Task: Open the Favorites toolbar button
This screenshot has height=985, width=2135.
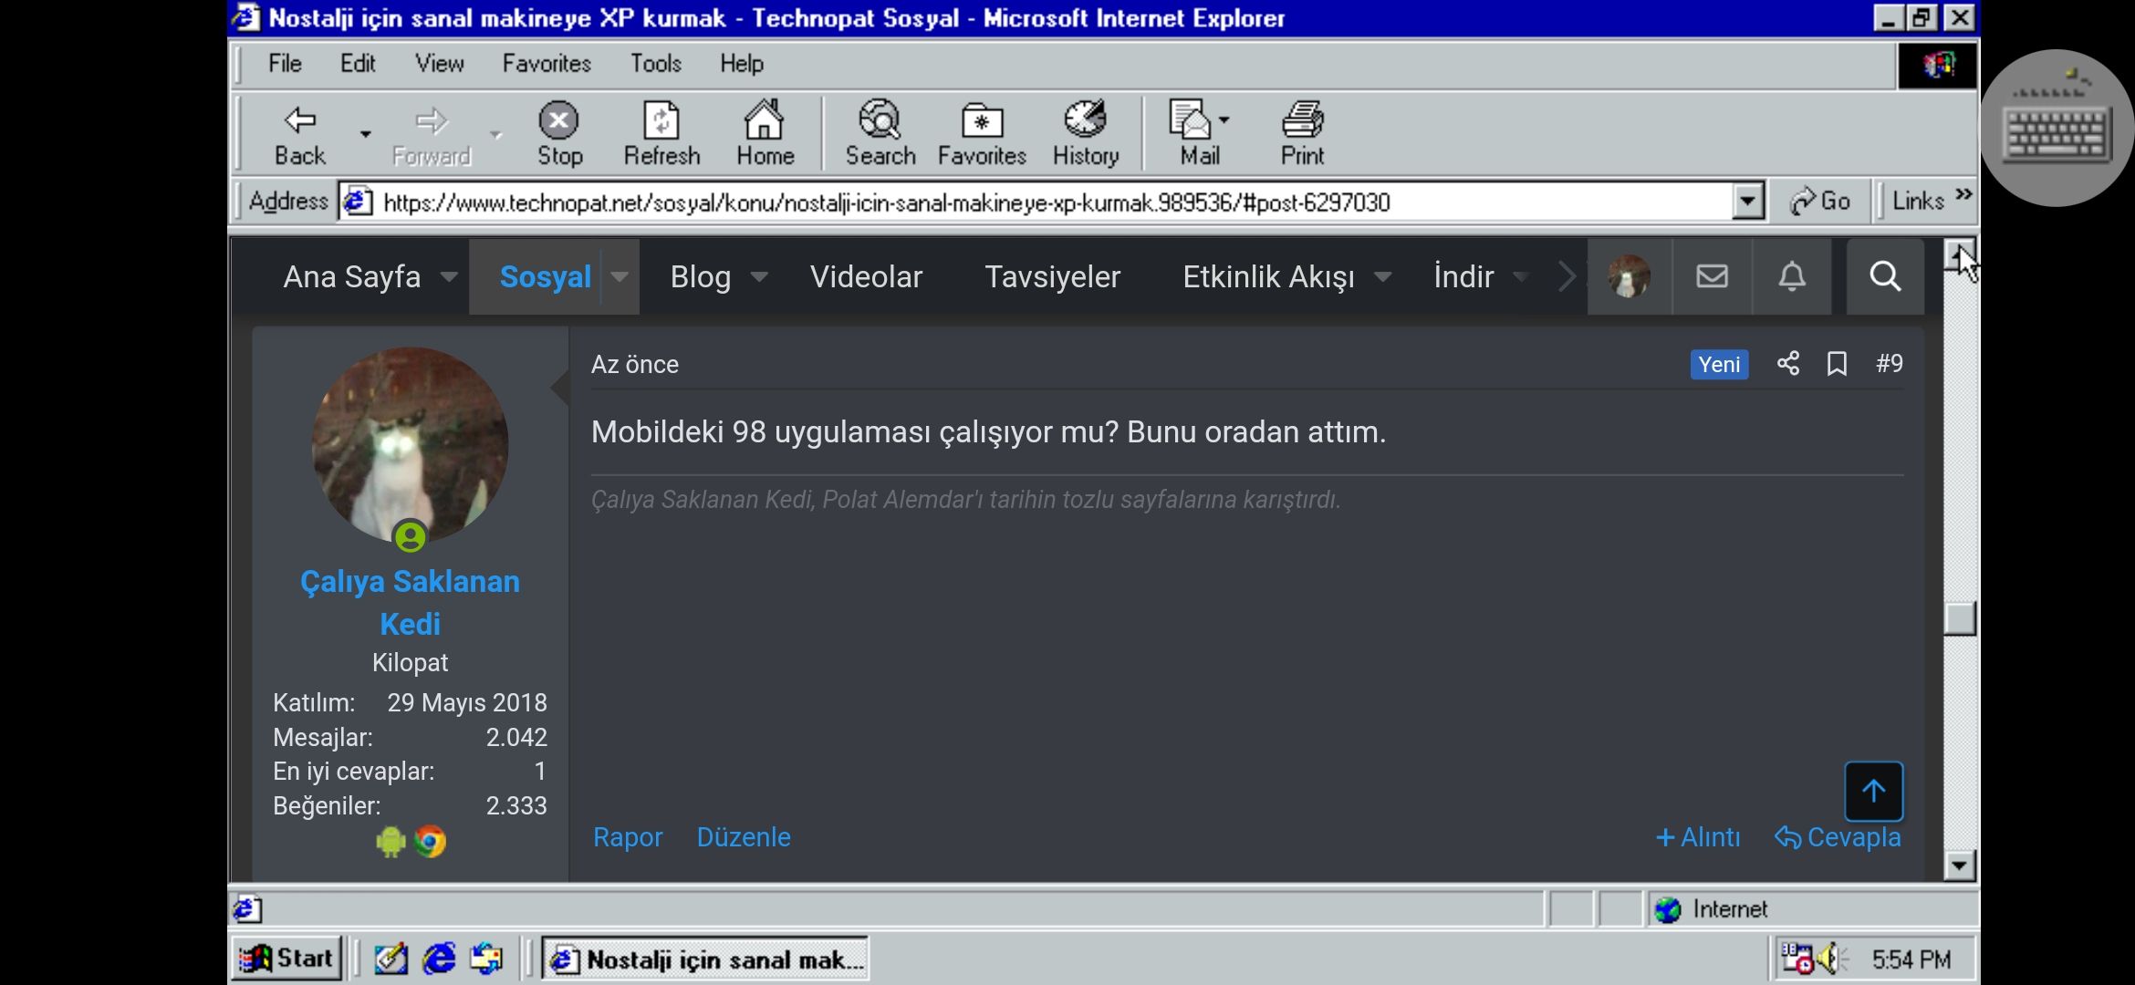Action: (x=982, y=134)
